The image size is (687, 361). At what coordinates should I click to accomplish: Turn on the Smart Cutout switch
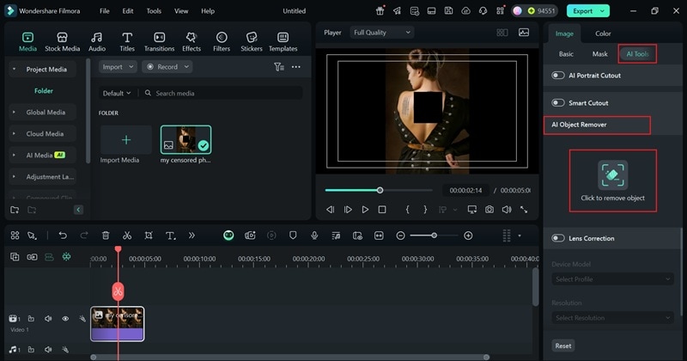coord(558,103)
